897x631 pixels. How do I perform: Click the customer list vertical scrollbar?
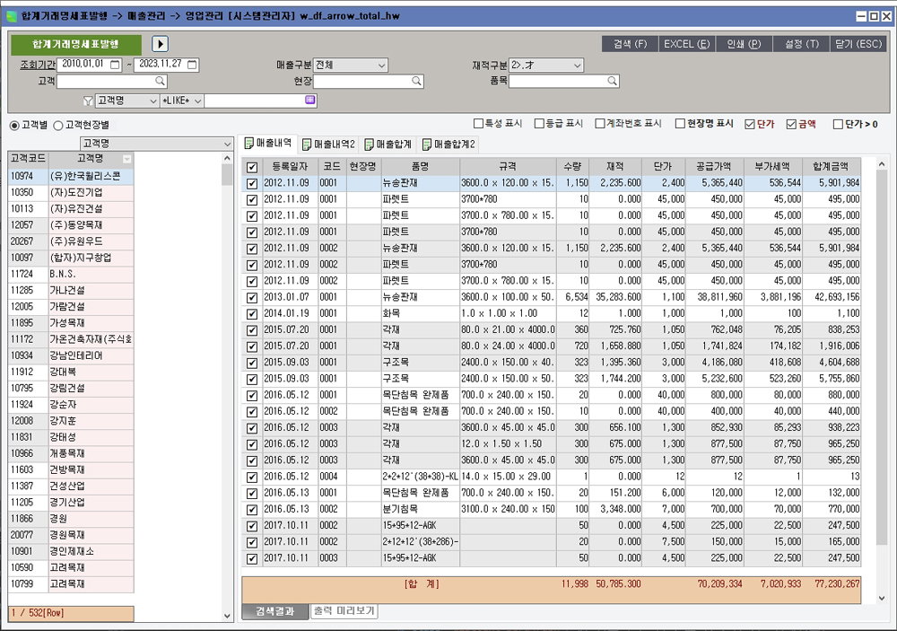(227, 386)
